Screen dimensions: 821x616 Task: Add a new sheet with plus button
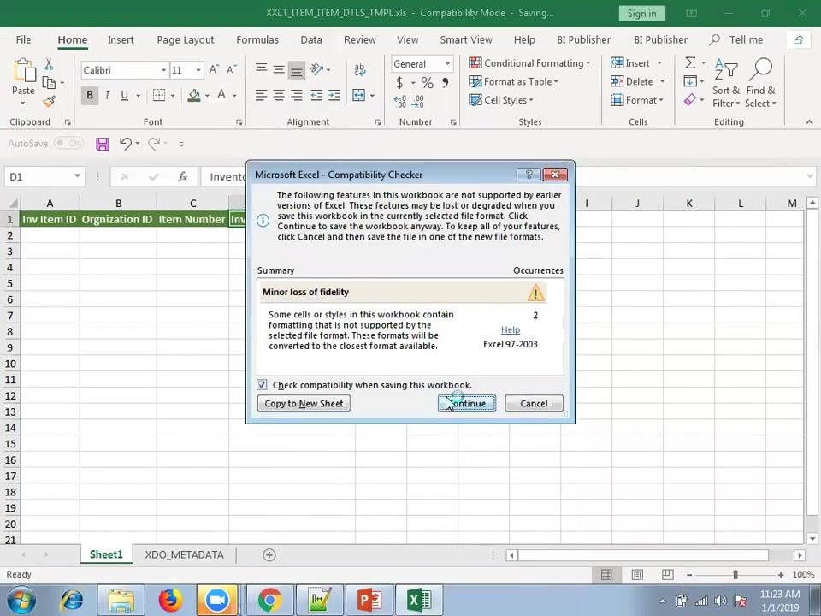tap(269, 554)
